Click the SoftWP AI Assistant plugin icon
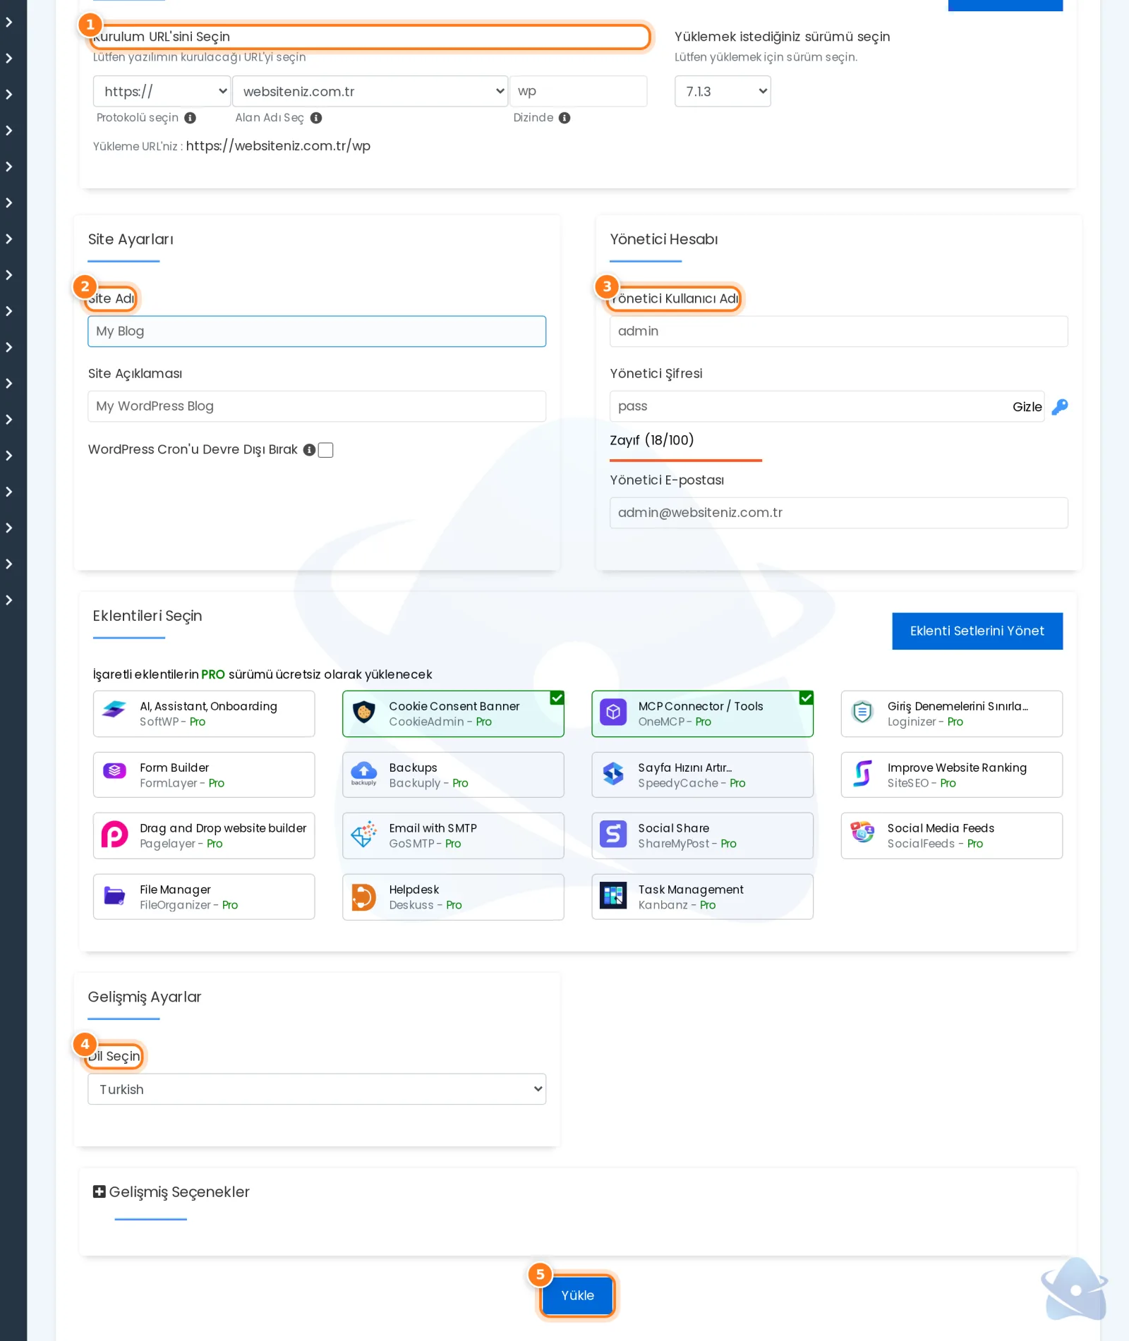Image resolution: width=1129 pixels, height=1341 pixels. coord(114,709)
